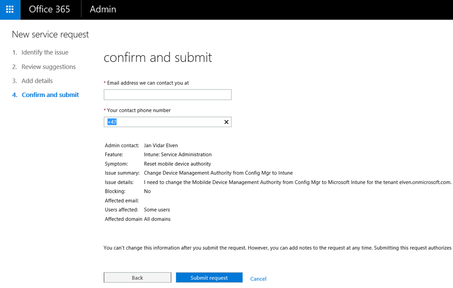Click the confirm and submit page title

tap(158, 57)
